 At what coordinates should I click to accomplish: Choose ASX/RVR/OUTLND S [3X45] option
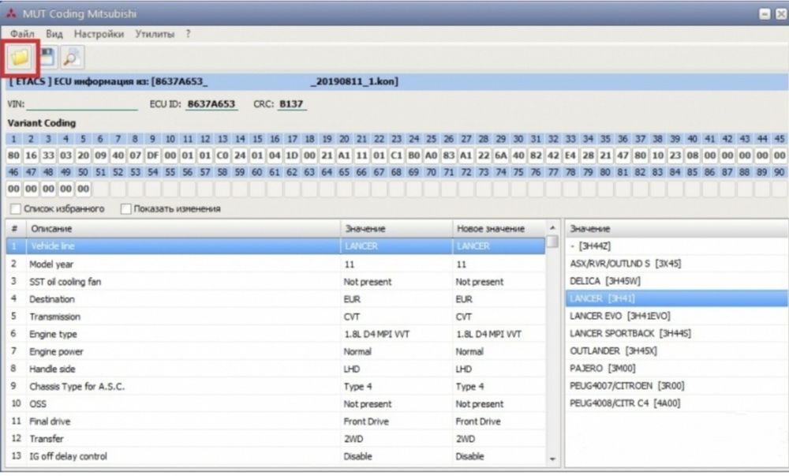(676, 264)
